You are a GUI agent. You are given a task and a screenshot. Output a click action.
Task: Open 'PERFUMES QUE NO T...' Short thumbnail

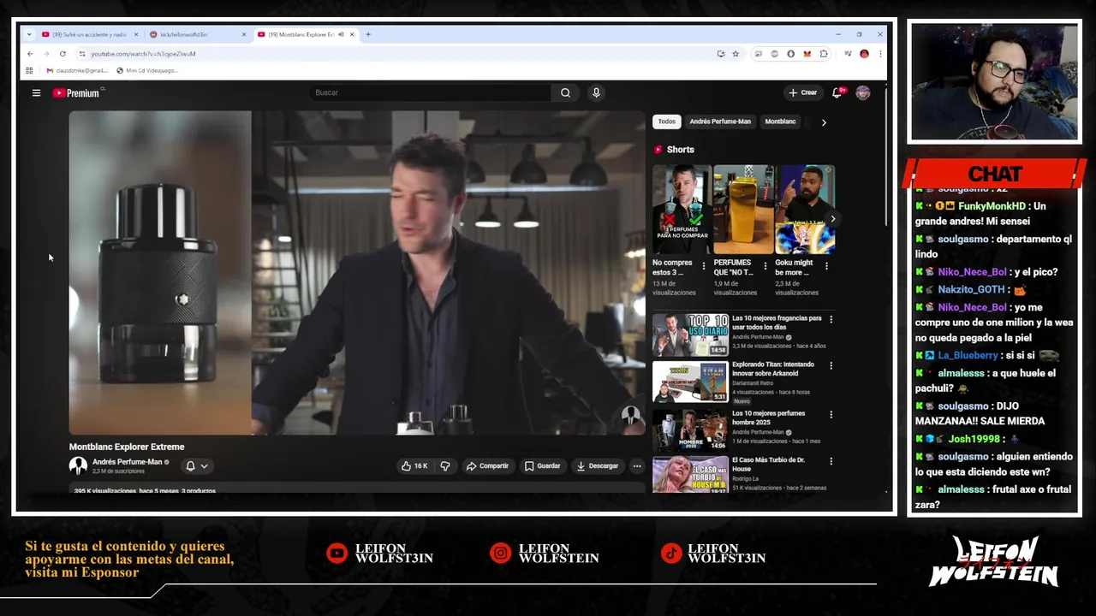pos(743,210)
